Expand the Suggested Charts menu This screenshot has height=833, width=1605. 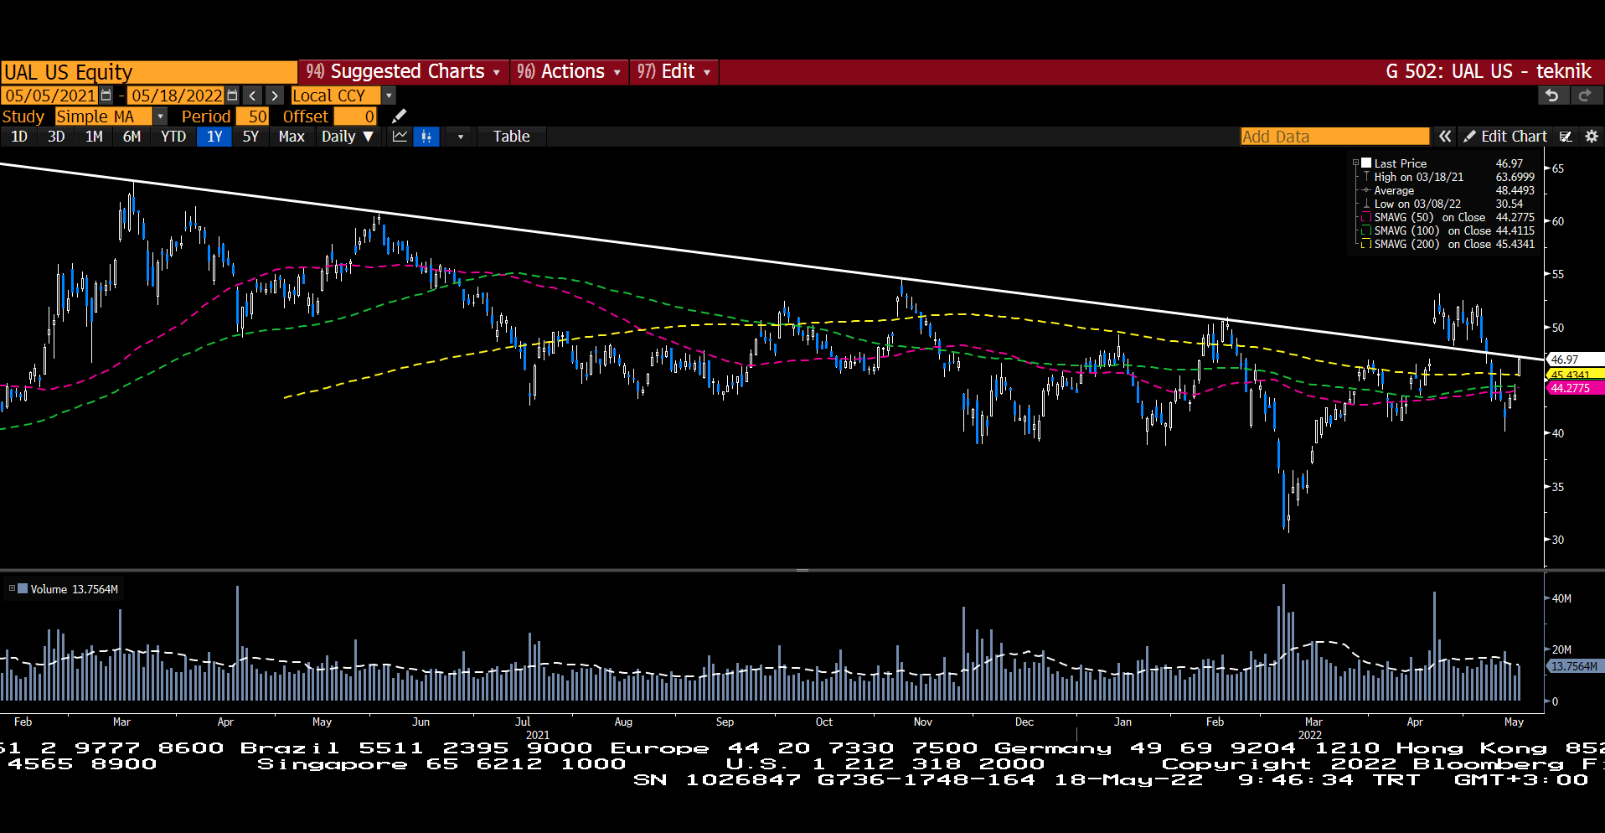coord(402,71)
